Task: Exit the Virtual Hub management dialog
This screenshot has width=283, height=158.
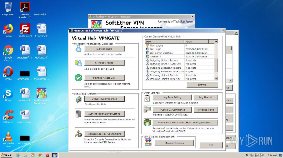Action: pyautogui.click(x=211, y=145)
